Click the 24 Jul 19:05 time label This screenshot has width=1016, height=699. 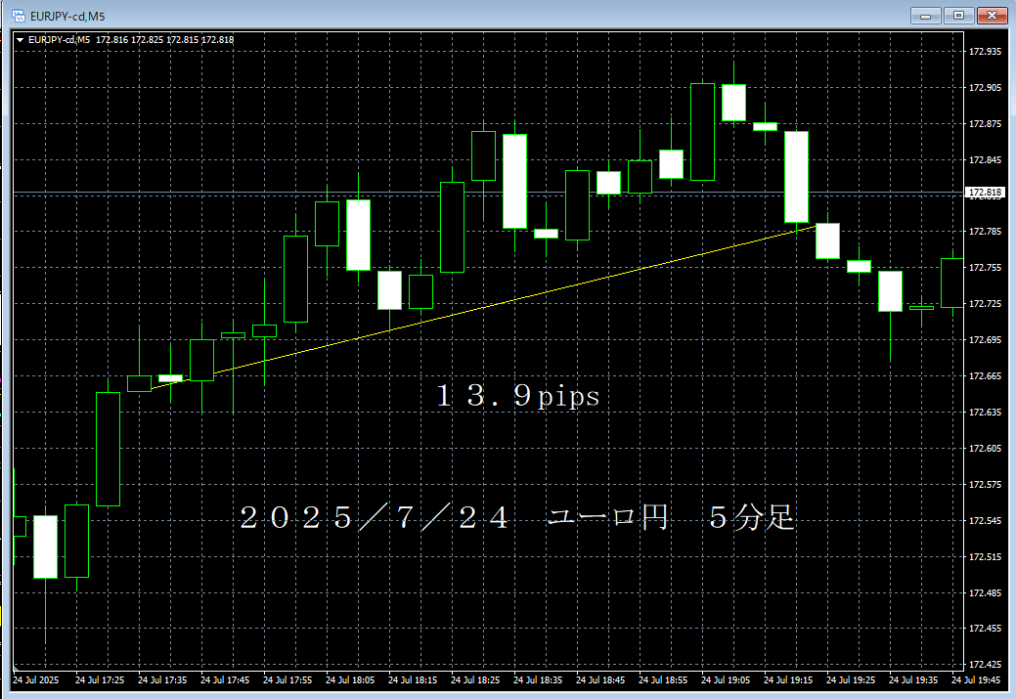pyautogui.click(x=726, y=680)
